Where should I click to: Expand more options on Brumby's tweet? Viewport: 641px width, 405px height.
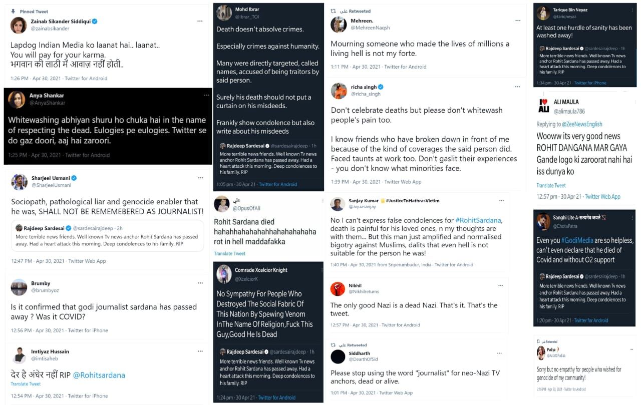tap(200, 283)
